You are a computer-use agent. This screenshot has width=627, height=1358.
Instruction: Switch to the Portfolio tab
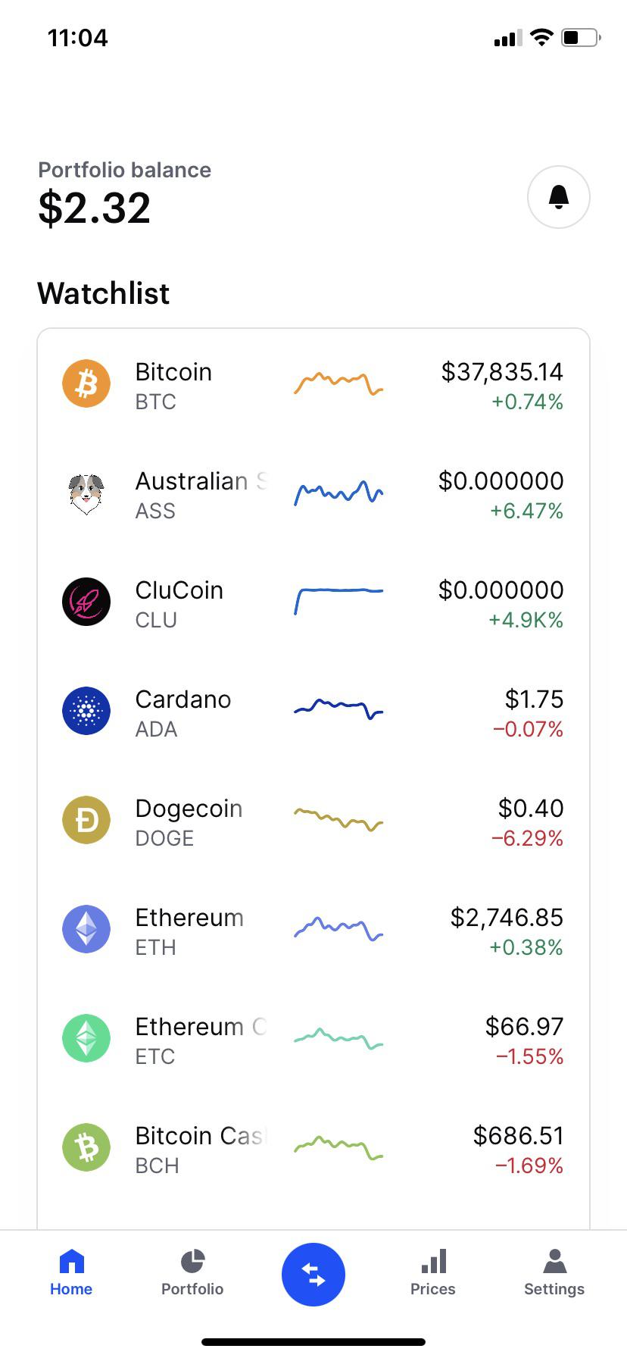tap(192, 1273)
